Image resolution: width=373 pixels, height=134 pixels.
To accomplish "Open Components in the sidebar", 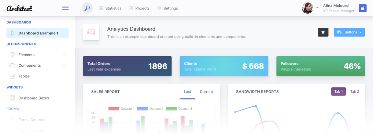I will [x=37, y=65].
